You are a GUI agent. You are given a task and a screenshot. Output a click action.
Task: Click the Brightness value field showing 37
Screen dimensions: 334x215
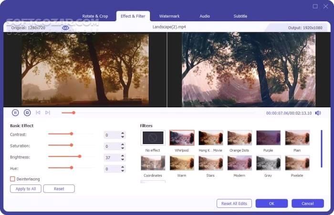coord(115,157)
